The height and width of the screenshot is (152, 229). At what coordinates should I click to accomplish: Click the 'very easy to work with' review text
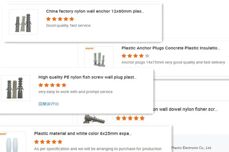(75, 92)
